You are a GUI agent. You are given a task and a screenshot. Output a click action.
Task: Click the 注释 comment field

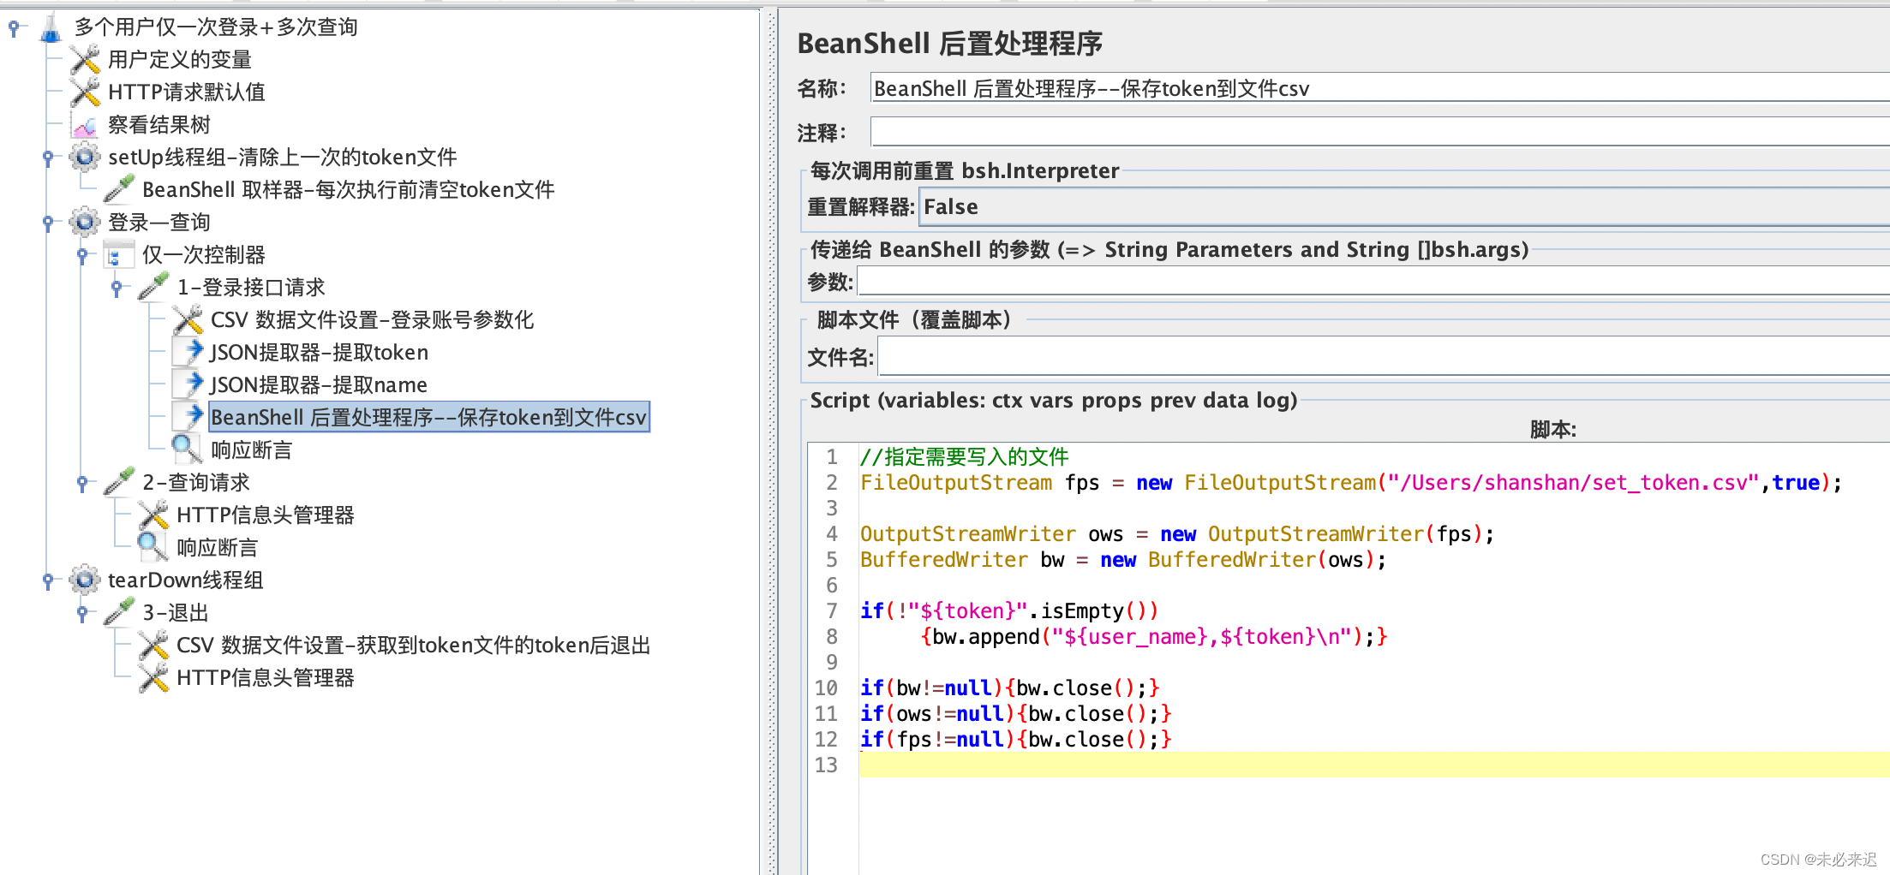[1380, 132]
